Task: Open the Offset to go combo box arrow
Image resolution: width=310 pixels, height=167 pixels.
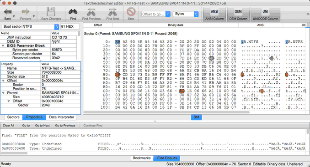Action: click(168, 14)
